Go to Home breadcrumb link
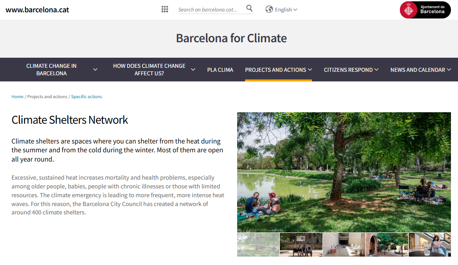 [18, 97]
